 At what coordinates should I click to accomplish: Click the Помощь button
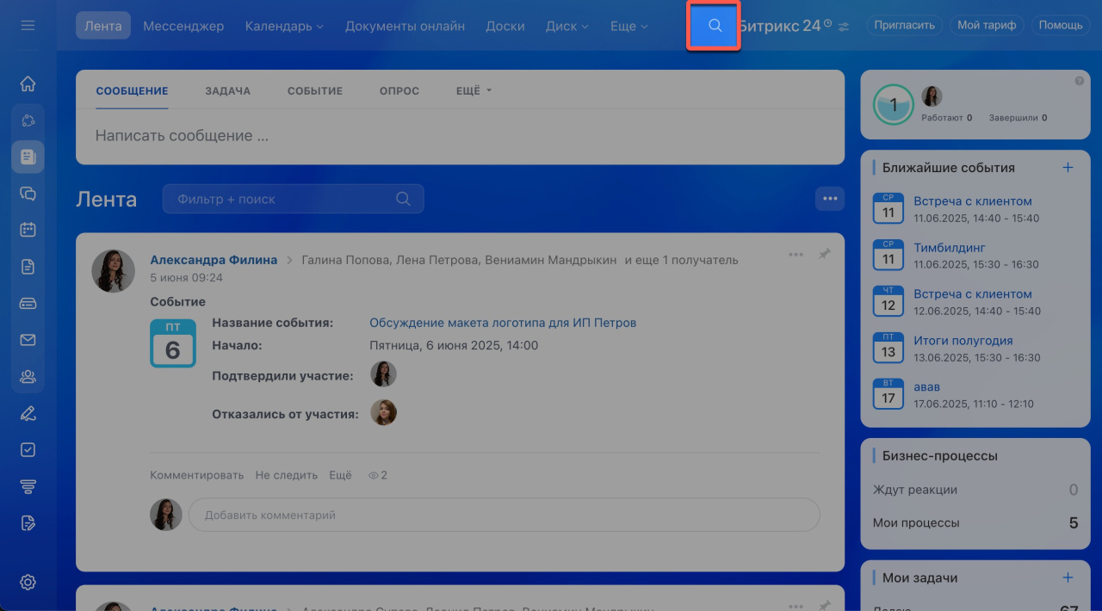pos(1061,25)
